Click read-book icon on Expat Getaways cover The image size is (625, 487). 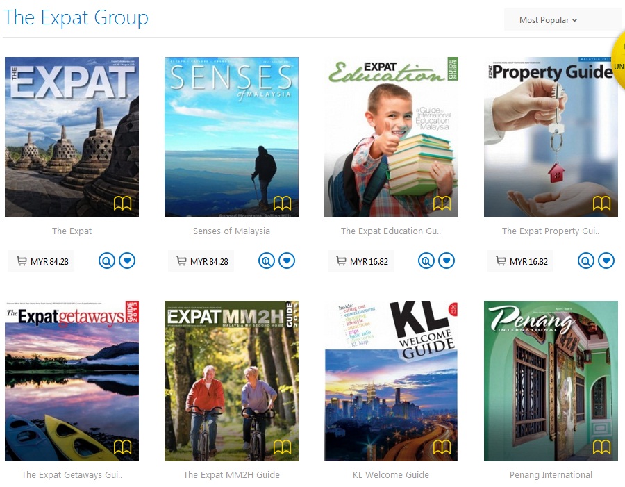[122, 447]
